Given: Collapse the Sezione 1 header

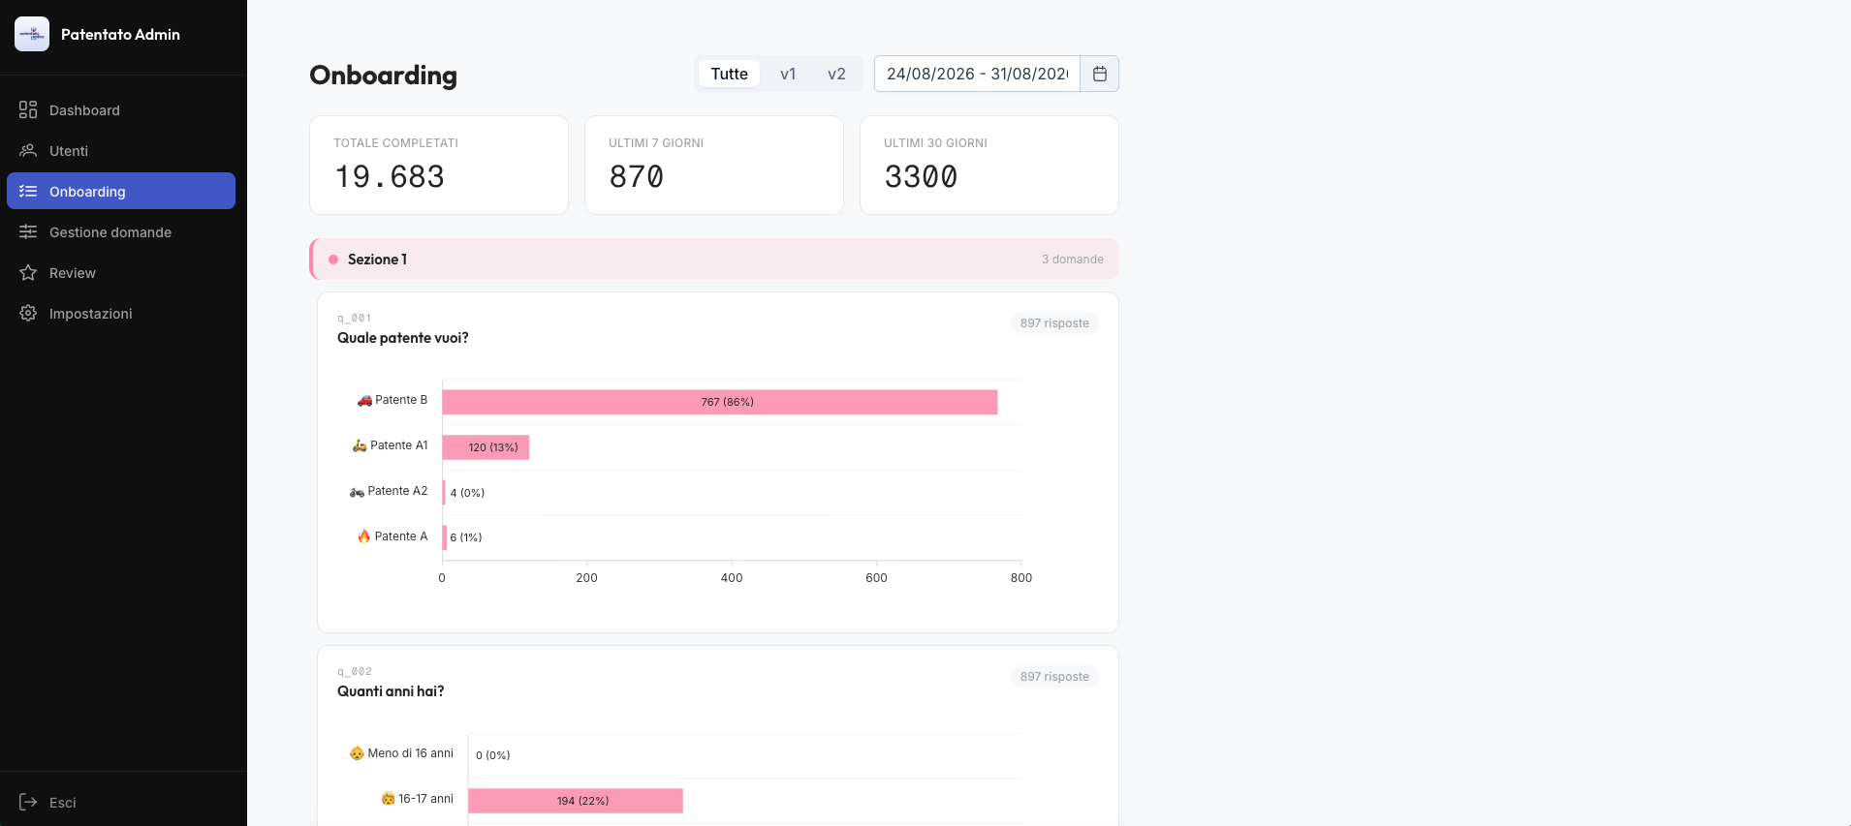Looking at the screenshot, I should (x=714, y=259).
